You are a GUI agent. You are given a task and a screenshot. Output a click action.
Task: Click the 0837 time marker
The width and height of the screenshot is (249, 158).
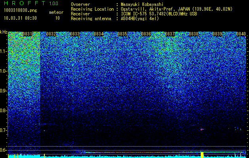[x=170, y=34]
